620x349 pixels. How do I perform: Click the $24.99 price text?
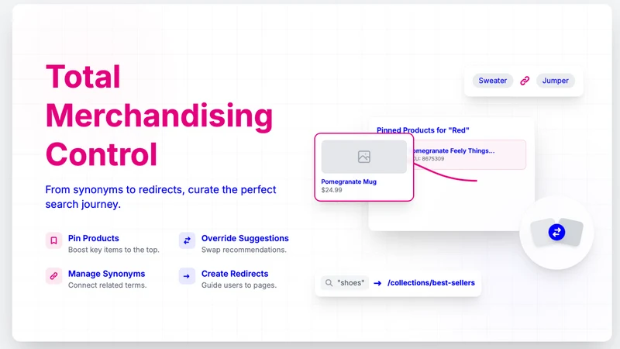332,190
